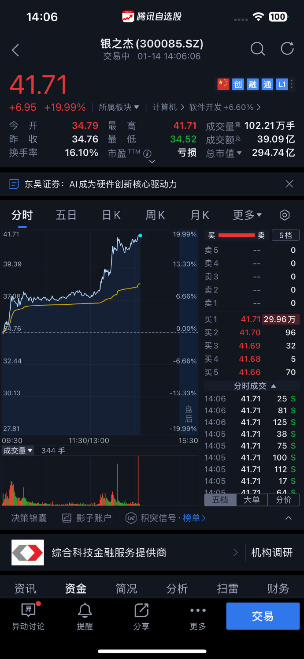
Task: Refresh quotes with the reload icon
Action: [x=287, y=49]
